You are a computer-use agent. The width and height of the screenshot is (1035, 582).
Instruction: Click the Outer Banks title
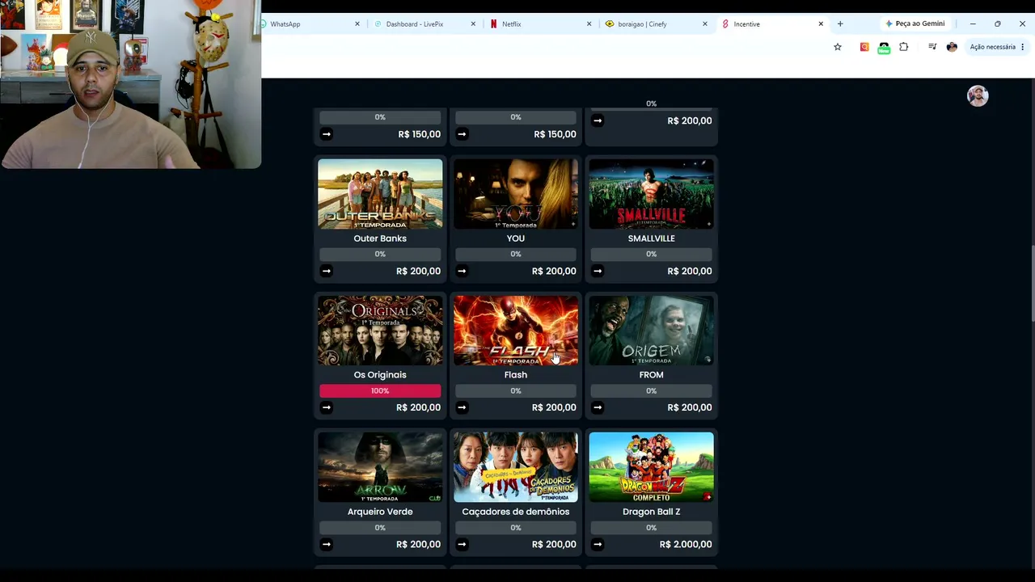tap(380, 238)
